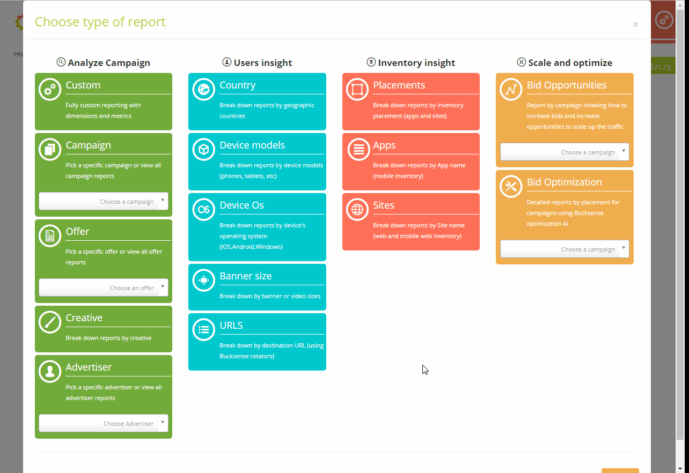Viewport: 689px width, 473px height.
Task: Click the Advertiser person icon
Action: (x=50, y=372)
